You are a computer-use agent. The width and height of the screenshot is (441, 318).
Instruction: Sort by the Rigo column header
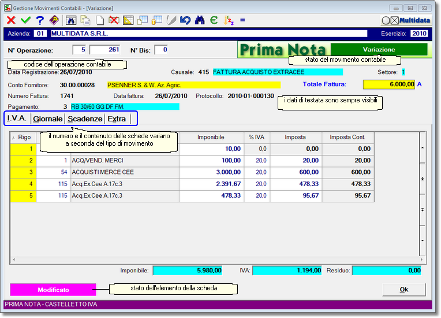[23, 137]
